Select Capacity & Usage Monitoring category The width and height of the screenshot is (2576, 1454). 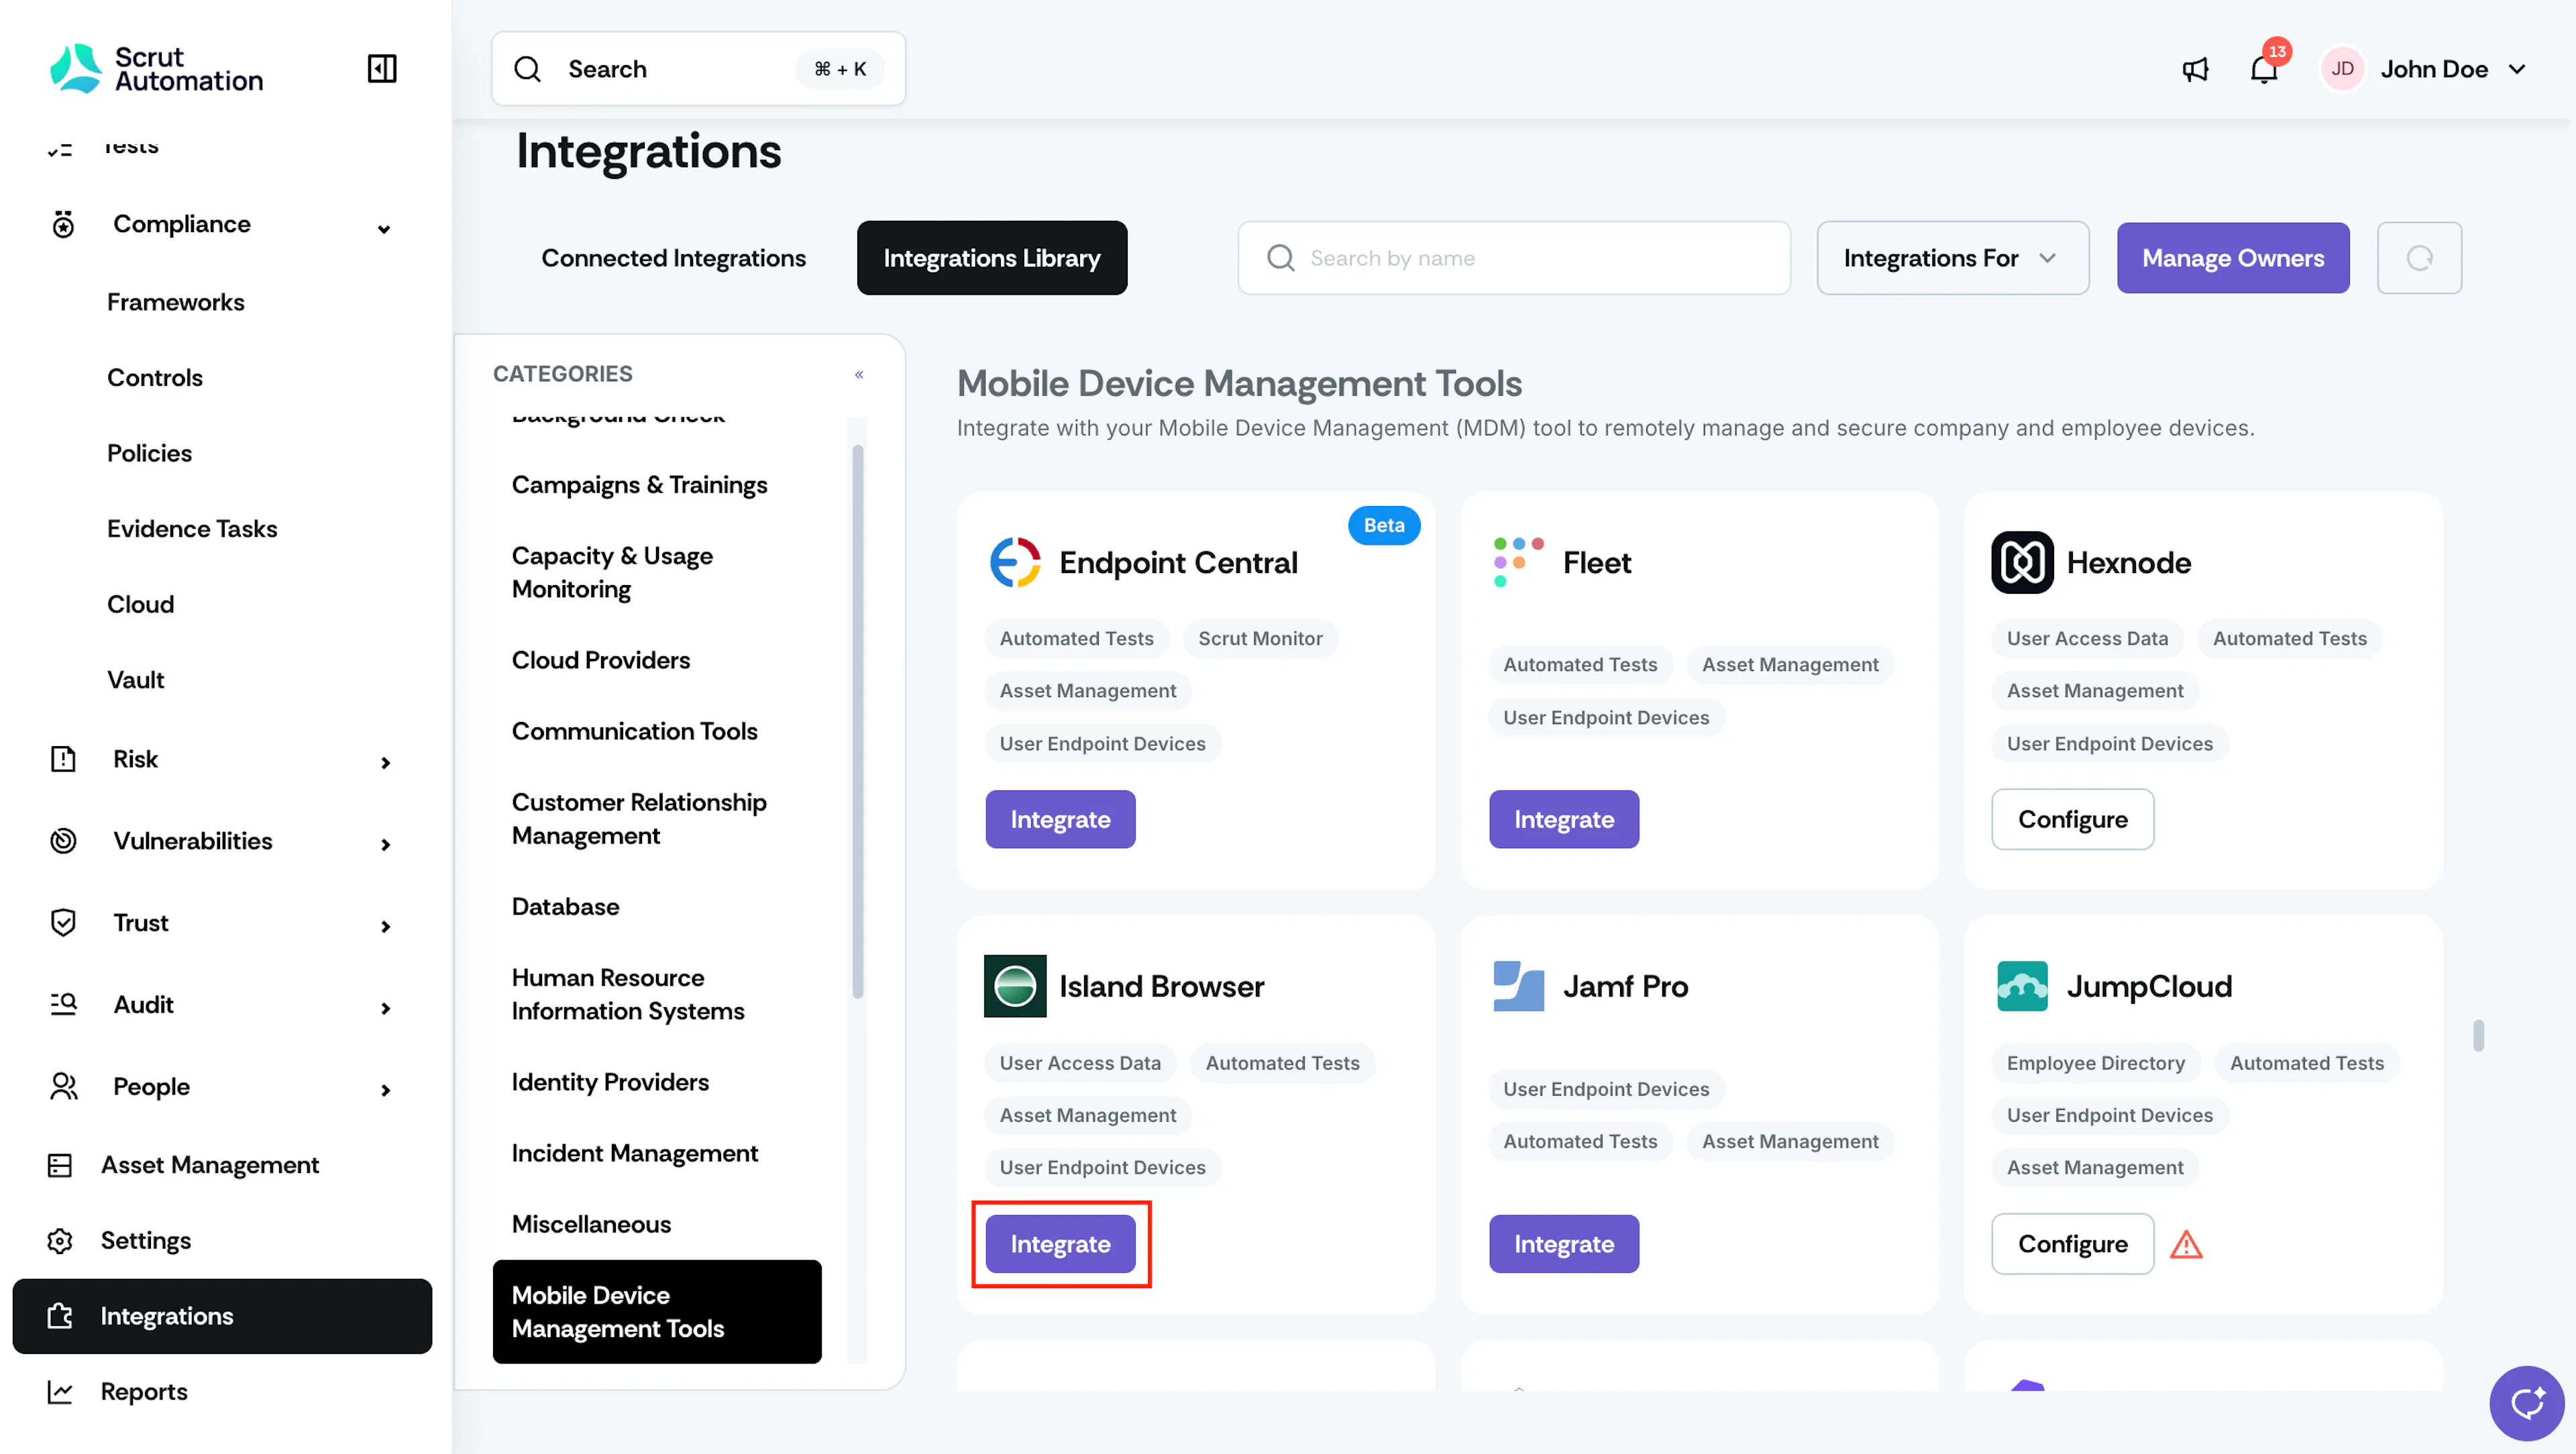click(612, 572)
